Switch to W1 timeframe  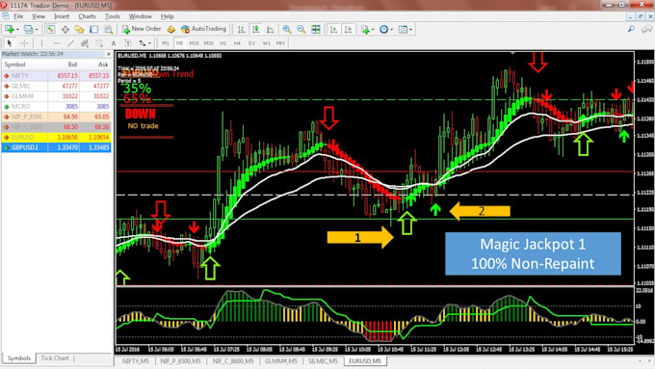[x=266, y=43]
